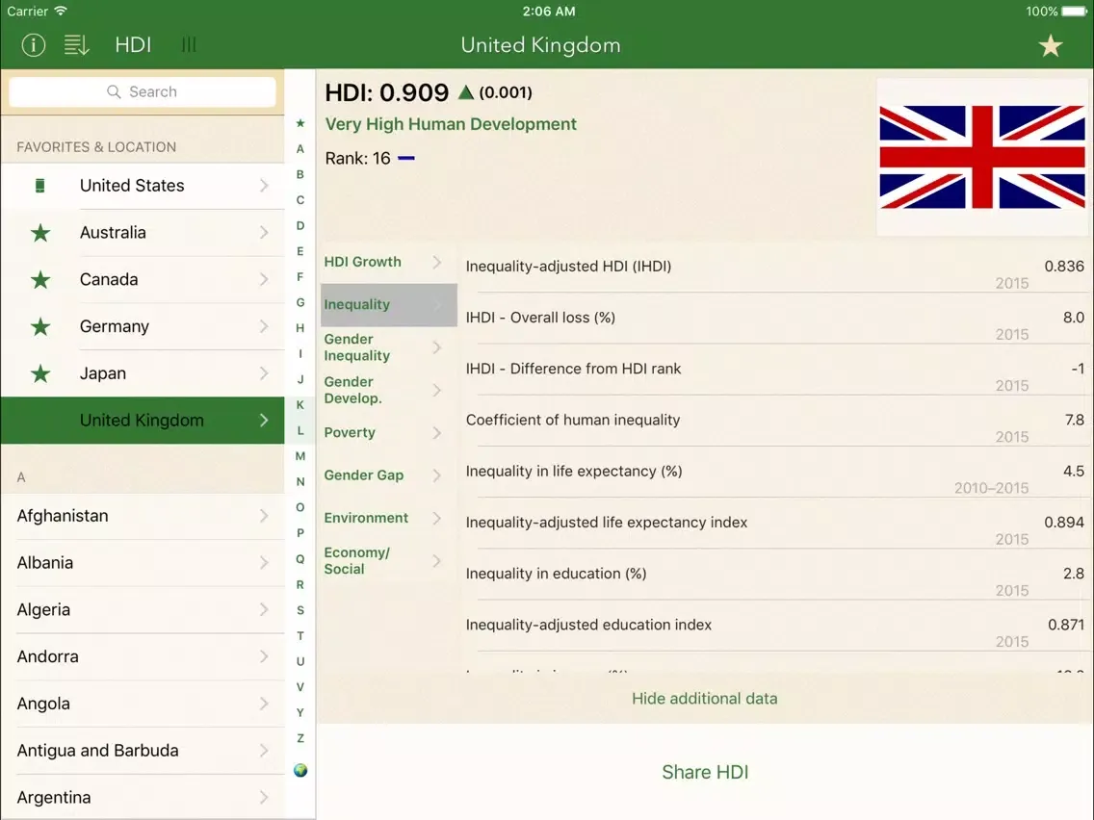Tap the sort list icon
1094x820 pixels.
76,45
